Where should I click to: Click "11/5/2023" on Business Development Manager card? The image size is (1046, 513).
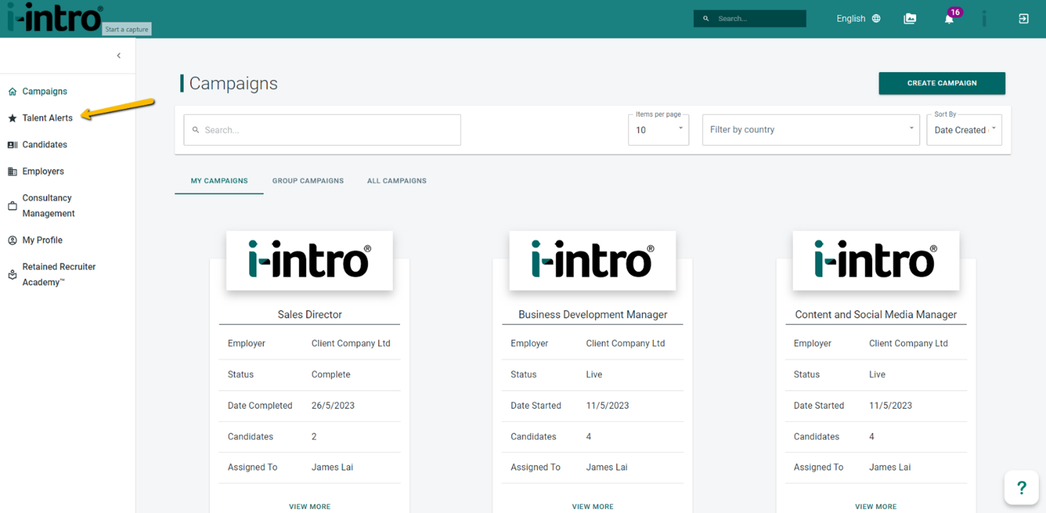(x=607, y=405)
